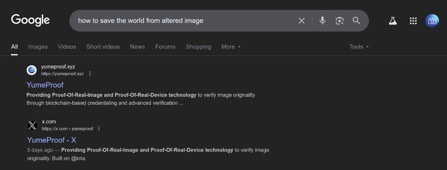Switch to the Forums tab
The image size is (447, 170).
[x=165, y=47]
